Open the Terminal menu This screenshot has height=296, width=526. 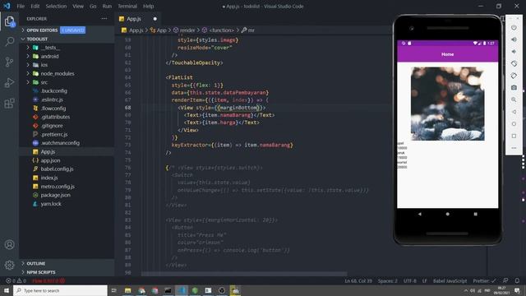pyautogui.click(x=127, y=6)
